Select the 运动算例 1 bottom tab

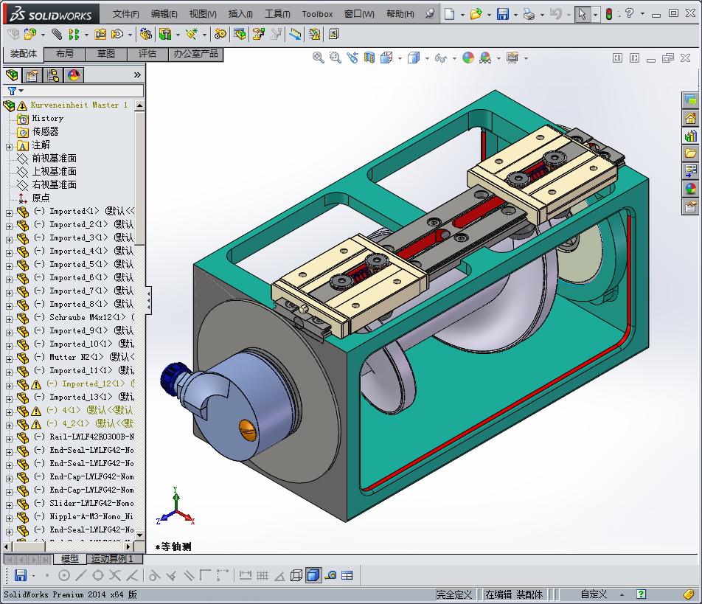coord(112,559)
